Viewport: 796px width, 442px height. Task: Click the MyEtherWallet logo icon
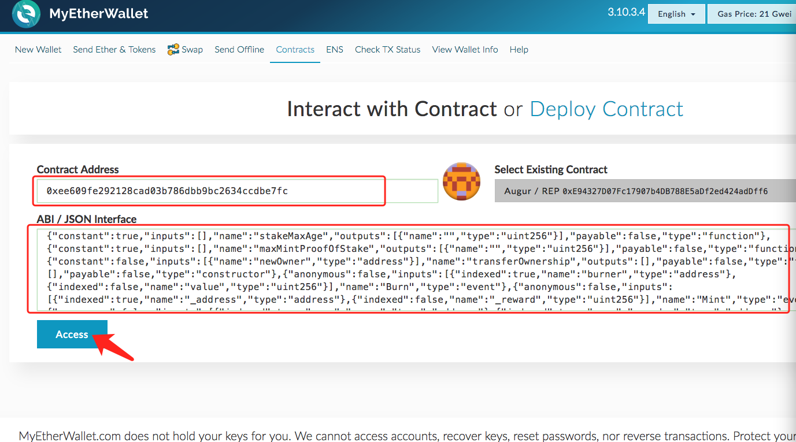[x=26, y=14]
